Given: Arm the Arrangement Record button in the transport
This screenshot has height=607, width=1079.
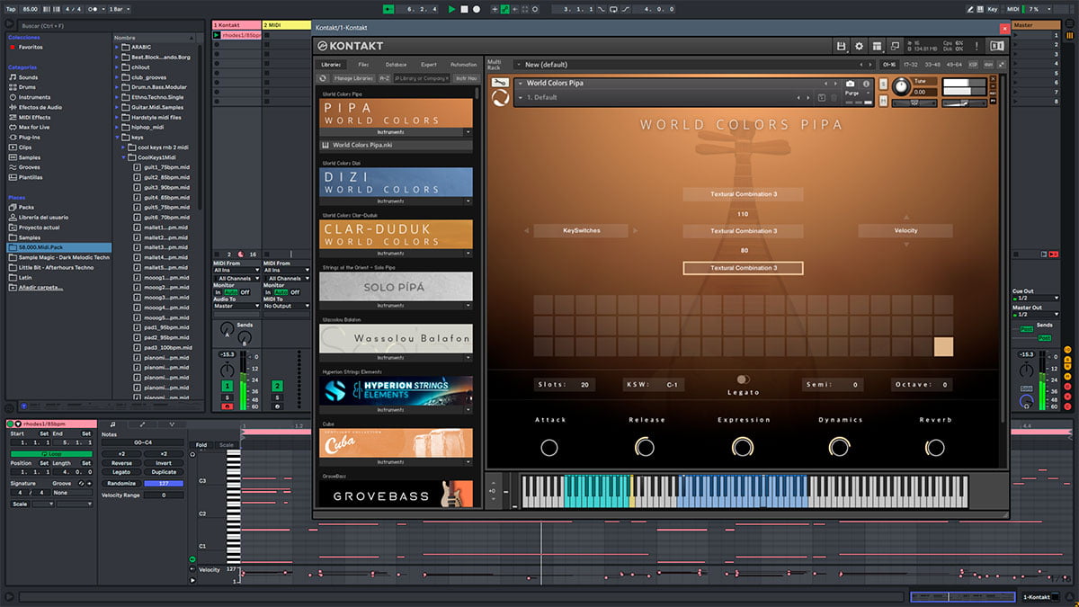Looking at the screenshot, I should 476,8.
